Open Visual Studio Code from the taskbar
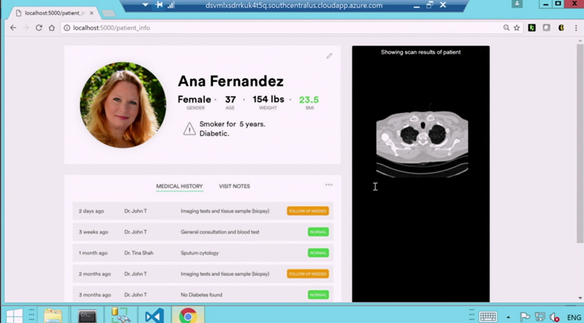This screenshot has height=323, width=584. (x=154, y=315)
